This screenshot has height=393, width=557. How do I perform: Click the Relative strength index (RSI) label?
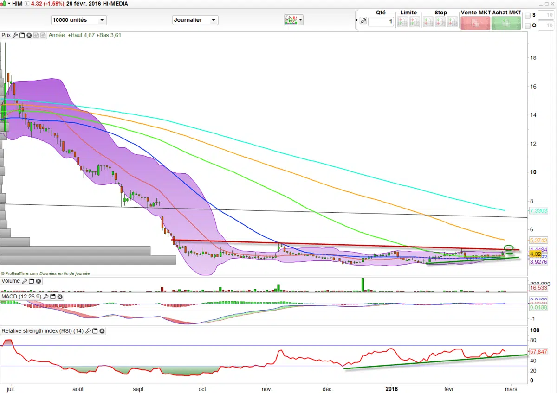(43, 331)
